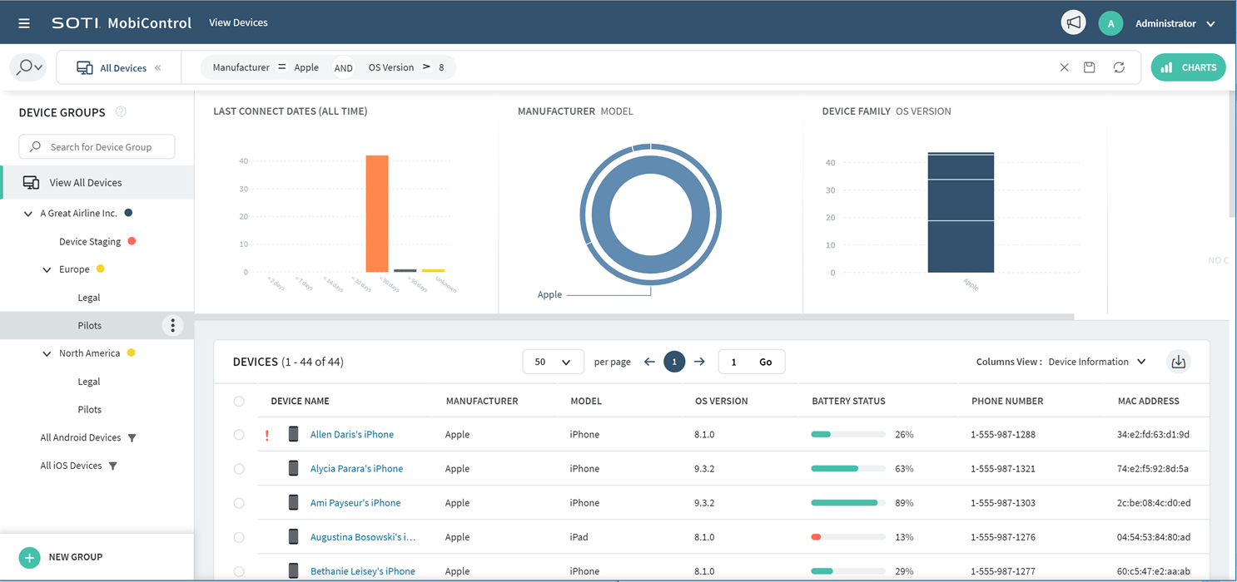Clear the active filters
Image resolution: width=1237 pixels, height=582 pixels.
[1064, 67]
